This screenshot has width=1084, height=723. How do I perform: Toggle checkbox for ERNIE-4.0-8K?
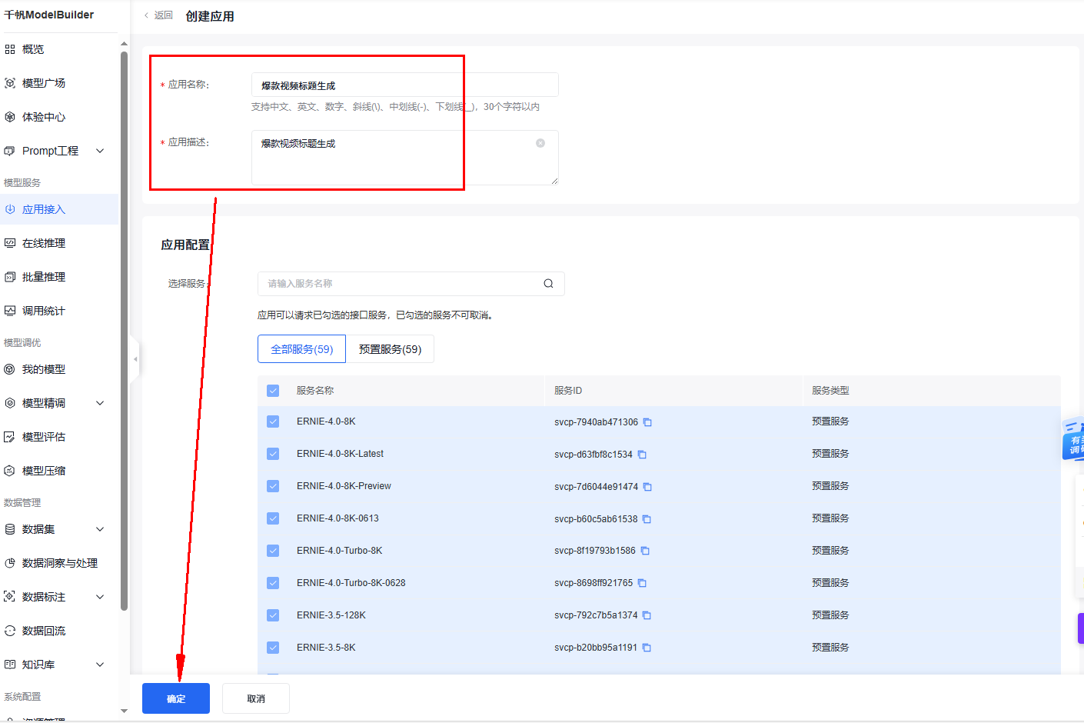(x=273, y=421)
